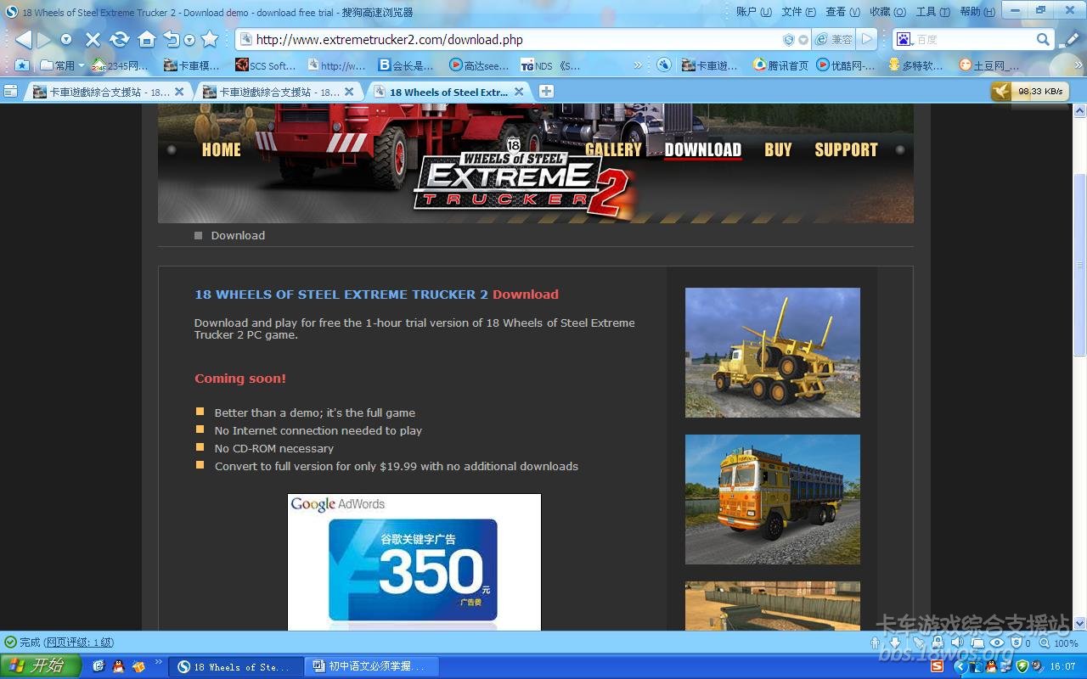Viewport: 1087px width, 679px height.
Task: Open the GALLERY page in site navigation
Action: pos(613,149)
